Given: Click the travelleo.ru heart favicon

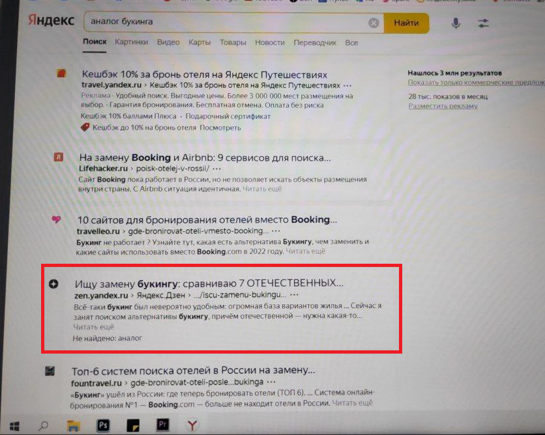Looking at the screenshot, I should tap(56, 219).
